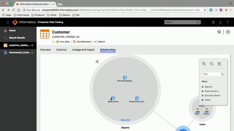Open Hive Metastore breadcrumb link
Image resolution: width=234 pixels, height=131 pixels.
[x=84, y=42]
